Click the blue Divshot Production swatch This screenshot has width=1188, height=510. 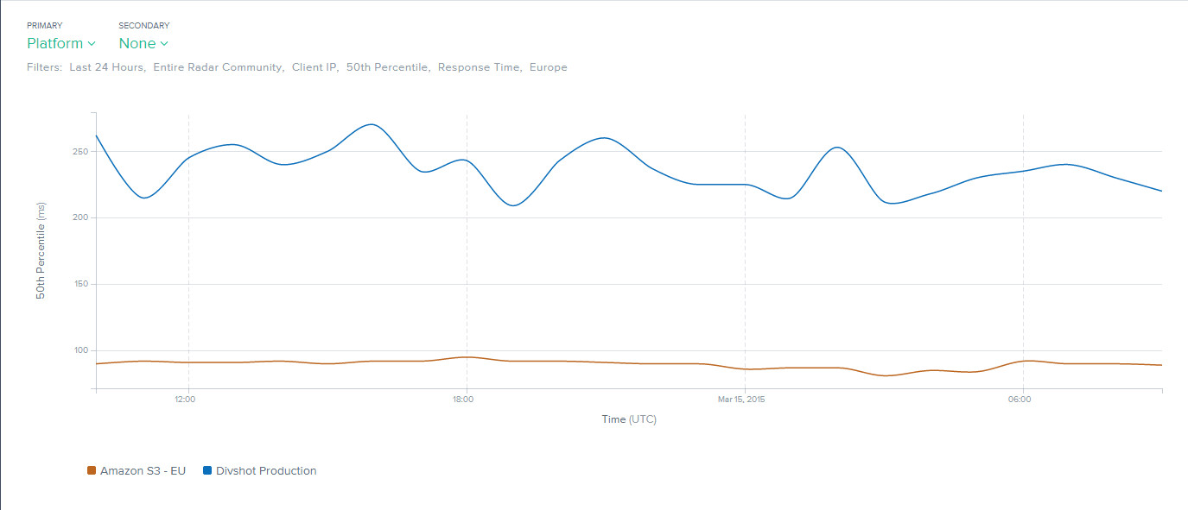coord(207,471)
